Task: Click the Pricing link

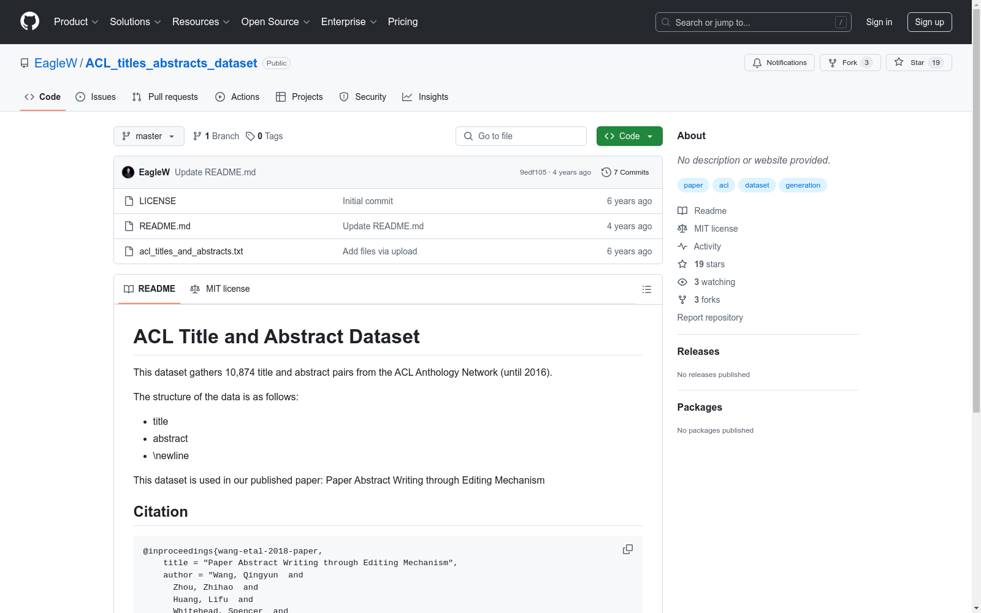Action: tap(403, 22)
